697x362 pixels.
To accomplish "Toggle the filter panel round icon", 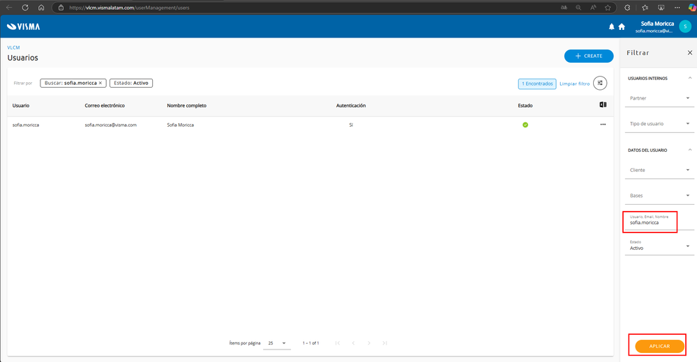I will coord(600,83).
